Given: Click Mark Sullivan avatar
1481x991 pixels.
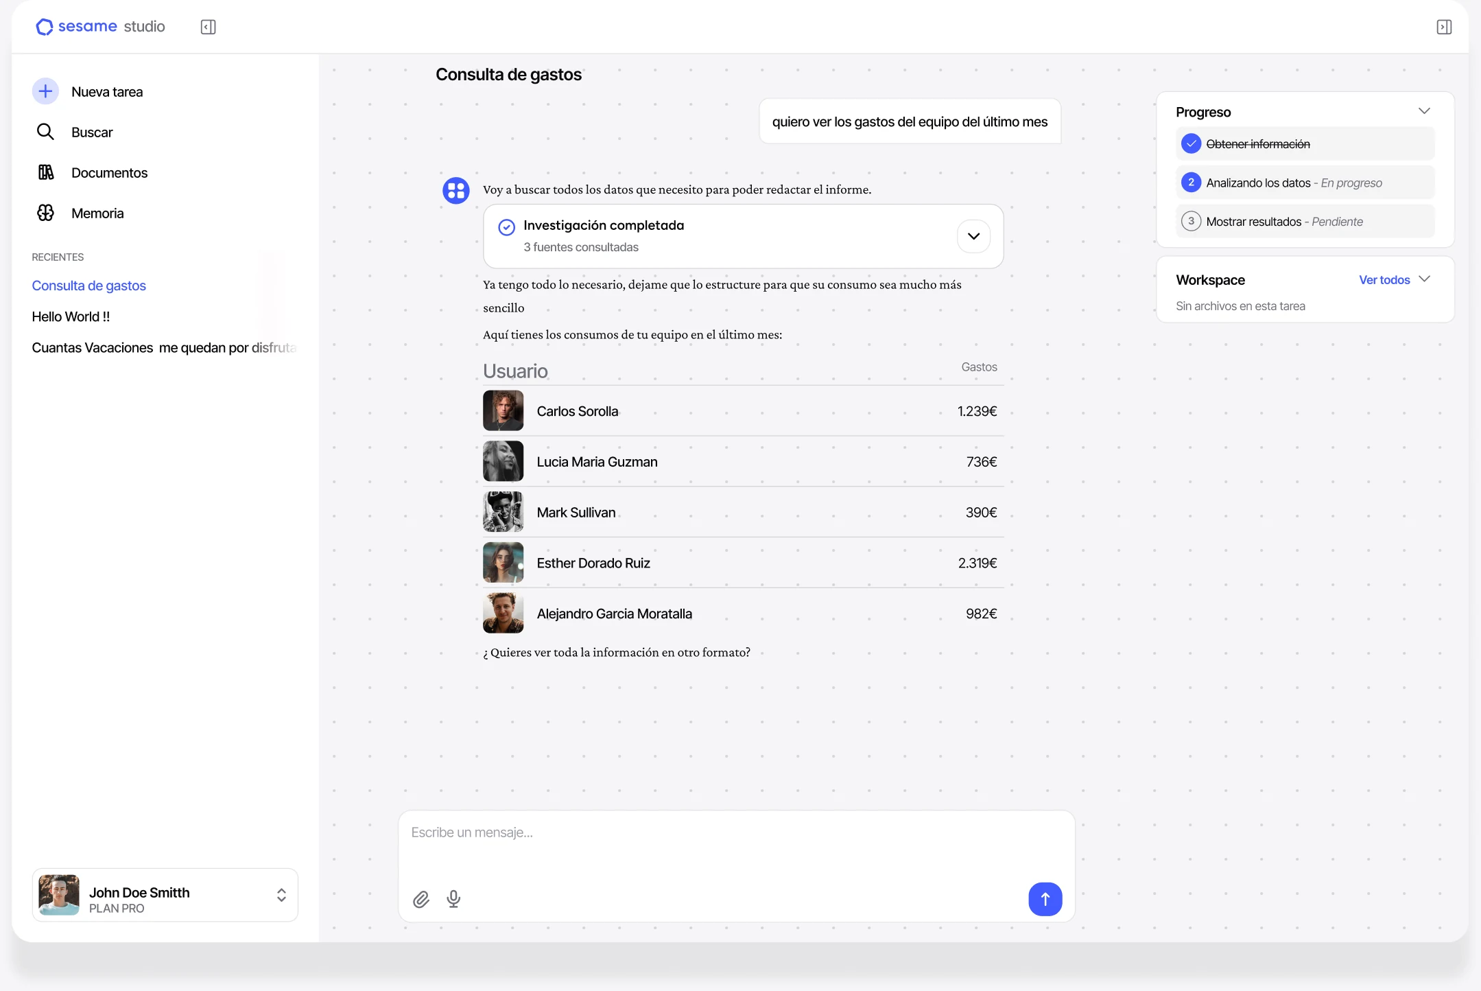Looking at the screenshot, I should [x=503, y=512].
